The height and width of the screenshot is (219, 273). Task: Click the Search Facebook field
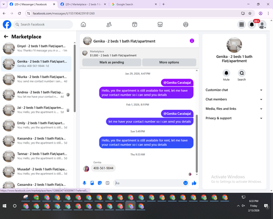point(43,25)
